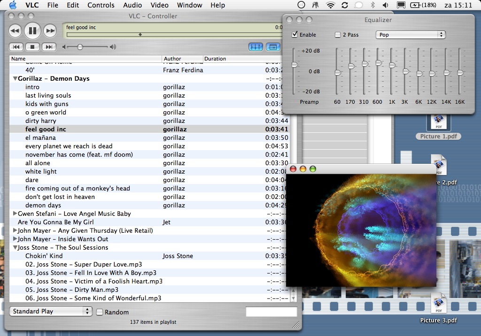Collapse the Gorillaz - Demon Days group
The height and width of the screenshot is (336, 481).
point(15,78)
